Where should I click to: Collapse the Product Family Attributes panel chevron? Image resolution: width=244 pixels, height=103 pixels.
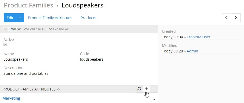tap(59, 89)
